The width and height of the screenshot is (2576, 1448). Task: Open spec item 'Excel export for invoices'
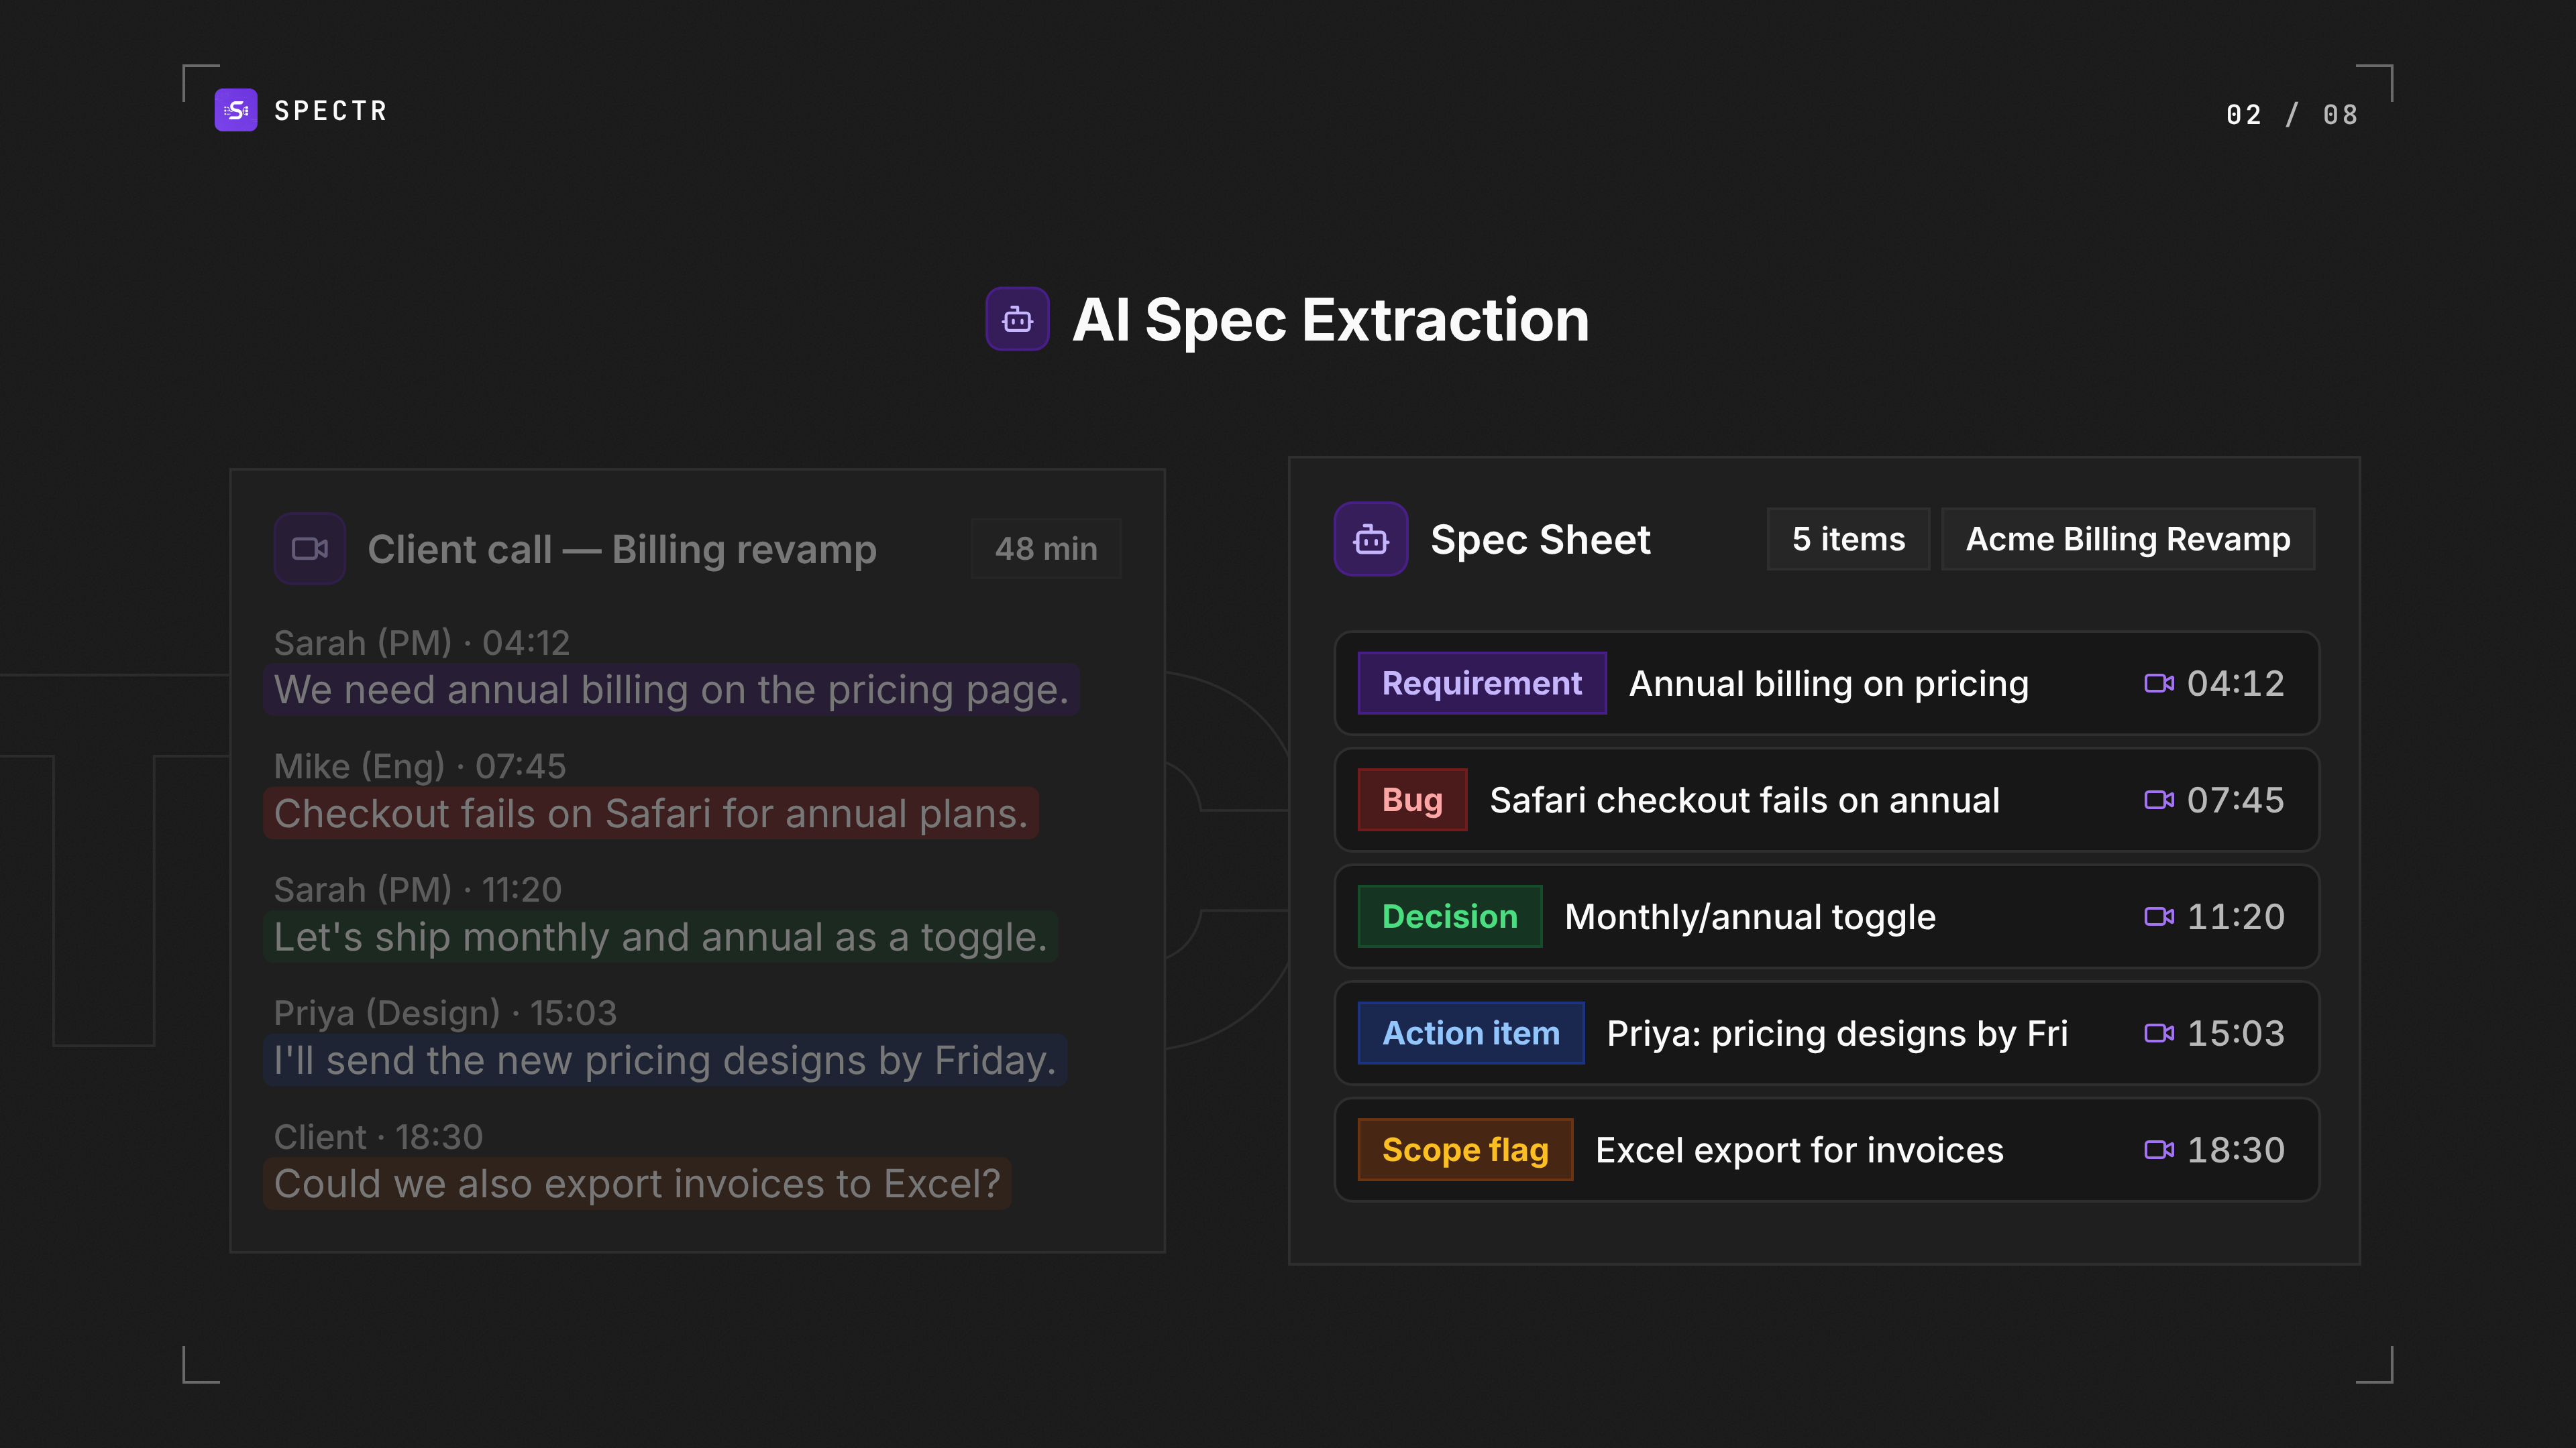(1827, 1150)
